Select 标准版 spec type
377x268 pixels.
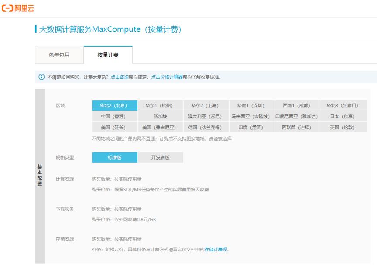[115, 157]
